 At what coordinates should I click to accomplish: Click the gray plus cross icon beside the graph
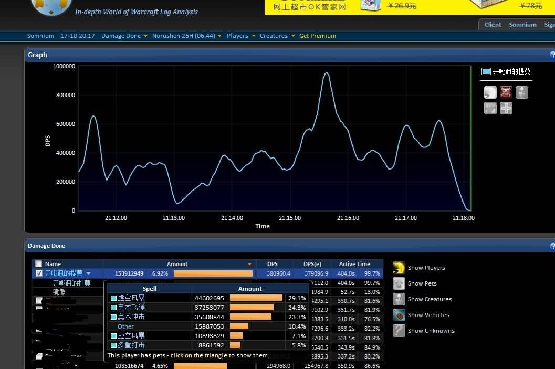click(506, 108)
